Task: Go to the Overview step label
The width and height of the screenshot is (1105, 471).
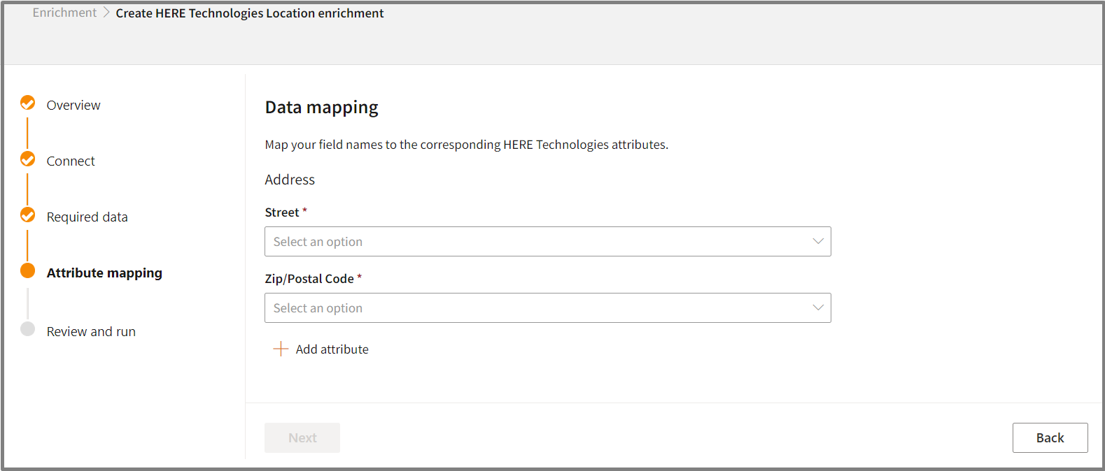Action: (x=73, y=105)
